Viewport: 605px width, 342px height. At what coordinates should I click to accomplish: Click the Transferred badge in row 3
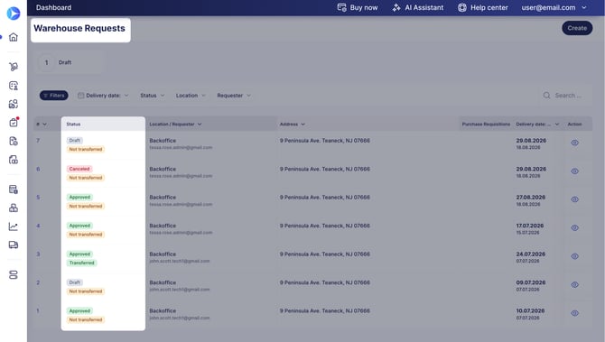pyautogui.click(x=82, y=263)
